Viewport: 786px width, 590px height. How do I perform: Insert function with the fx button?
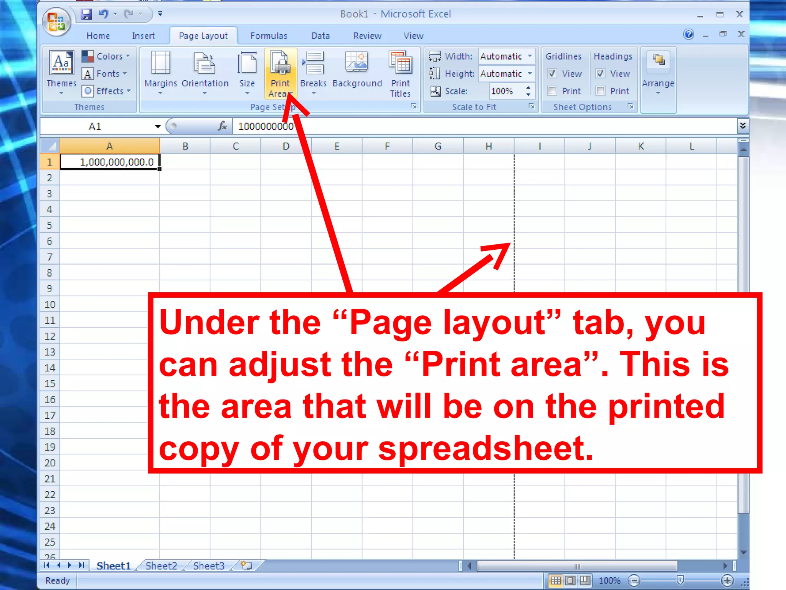tap(222, 126)
